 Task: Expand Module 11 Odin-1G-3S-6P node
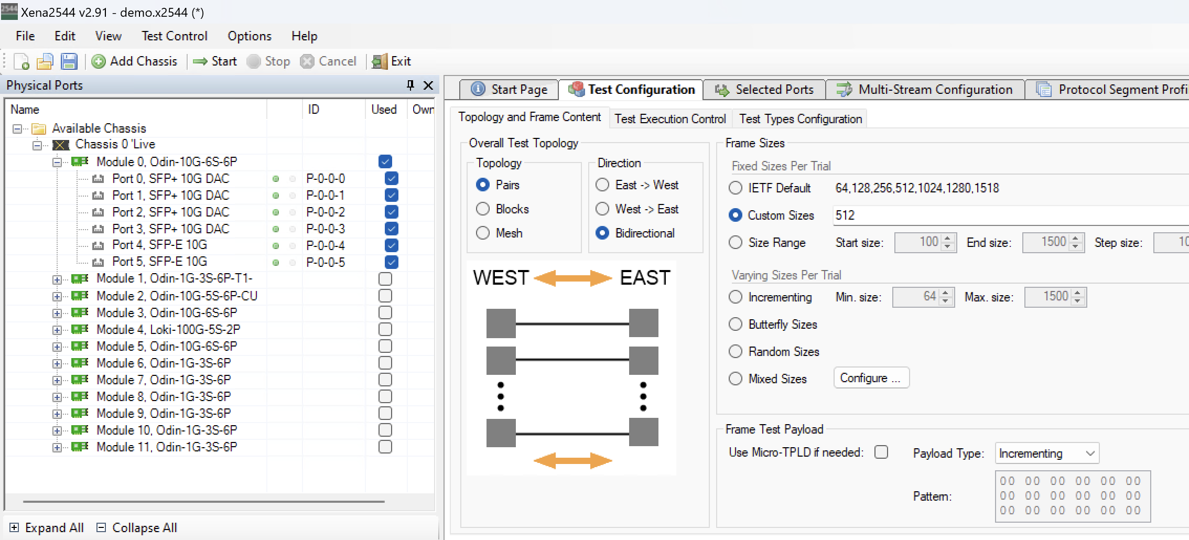[x=57, y=448]
